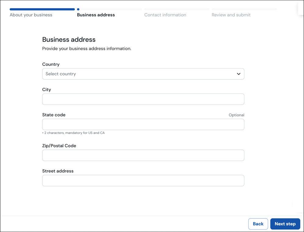Focus the Zip/Postal Code input field
Viewport: 304px width, 232px height.
pos(143,155)
